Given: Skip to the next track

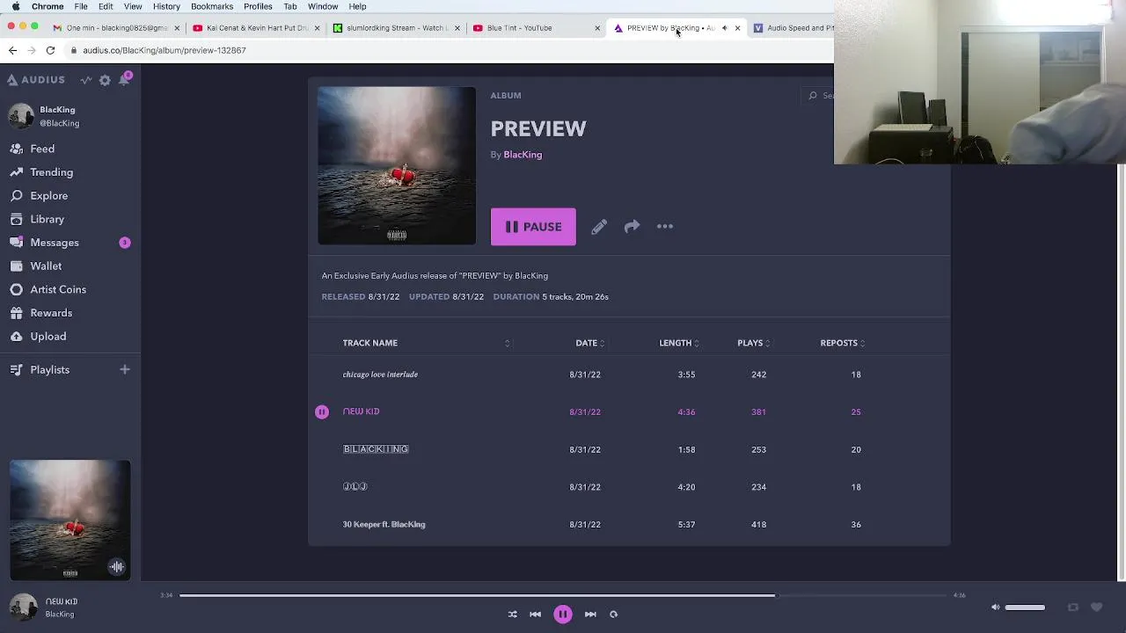Looking at the screenshot, I should pos(590,615).
